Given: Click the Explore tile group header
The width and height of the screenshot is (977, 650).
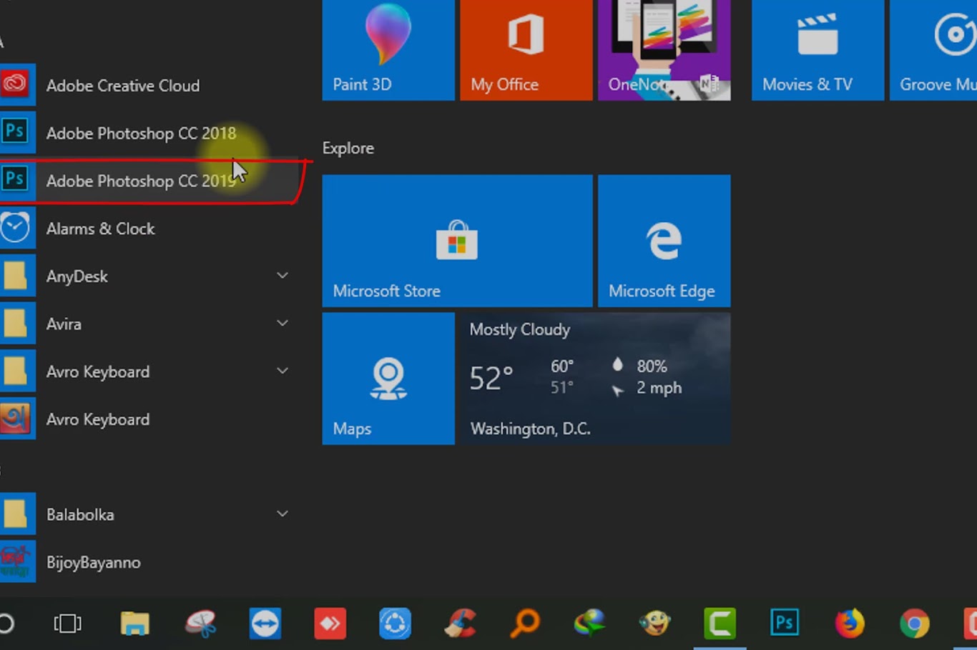Looking at the screenshot, I should coord(348,149).
